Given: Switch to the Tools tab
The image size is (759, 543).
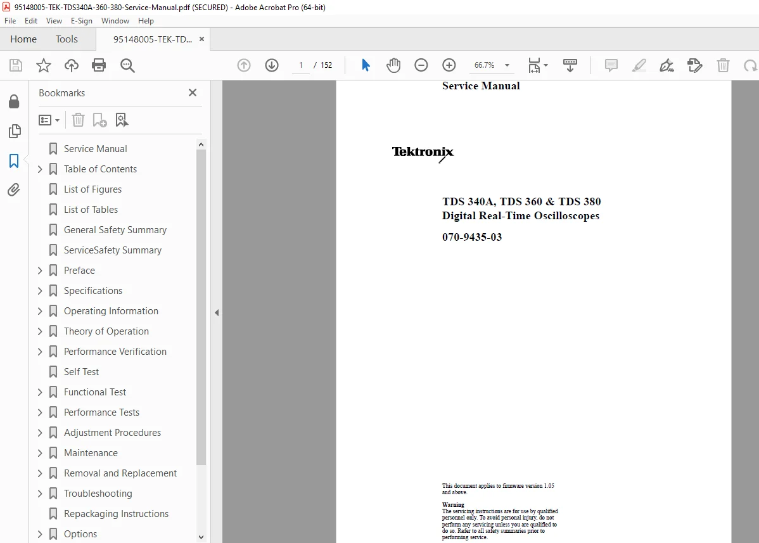Looking at the screenshot, I should tap(67, 39).
